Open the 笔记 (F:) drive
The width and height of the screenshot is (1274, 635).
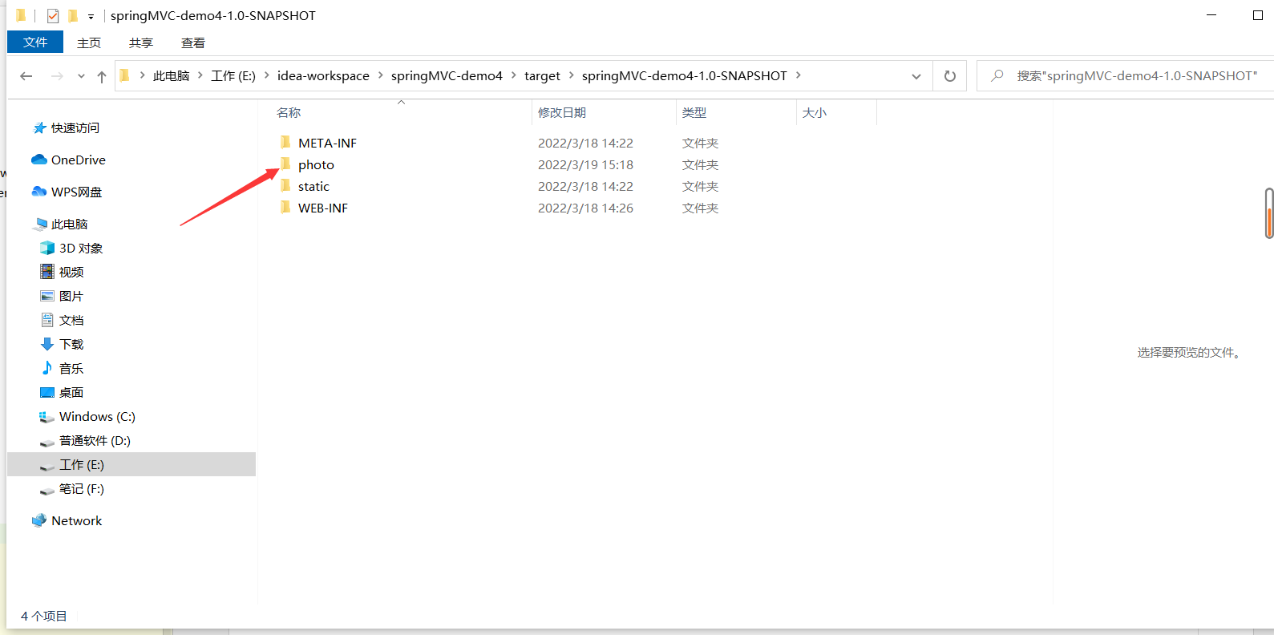82,488
